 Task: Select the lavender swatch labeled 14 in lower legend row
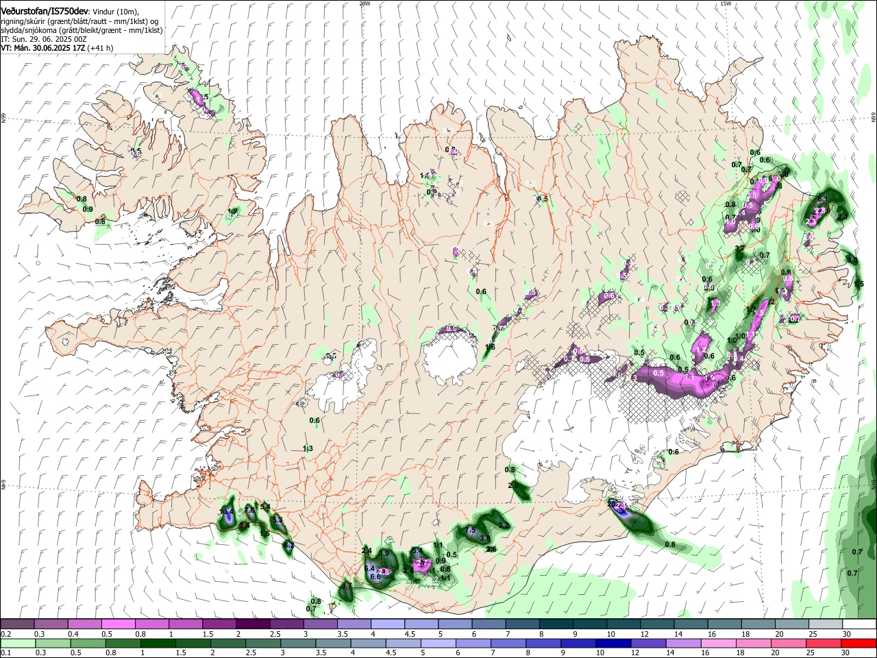[682, 643]
